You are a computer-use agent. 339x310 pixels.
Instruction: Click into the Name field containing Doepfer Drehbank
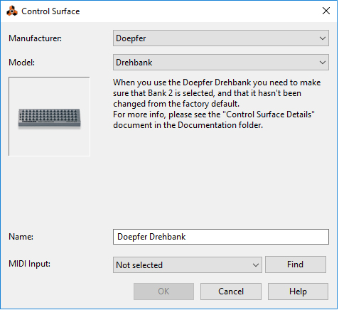(x=221, y=237)
